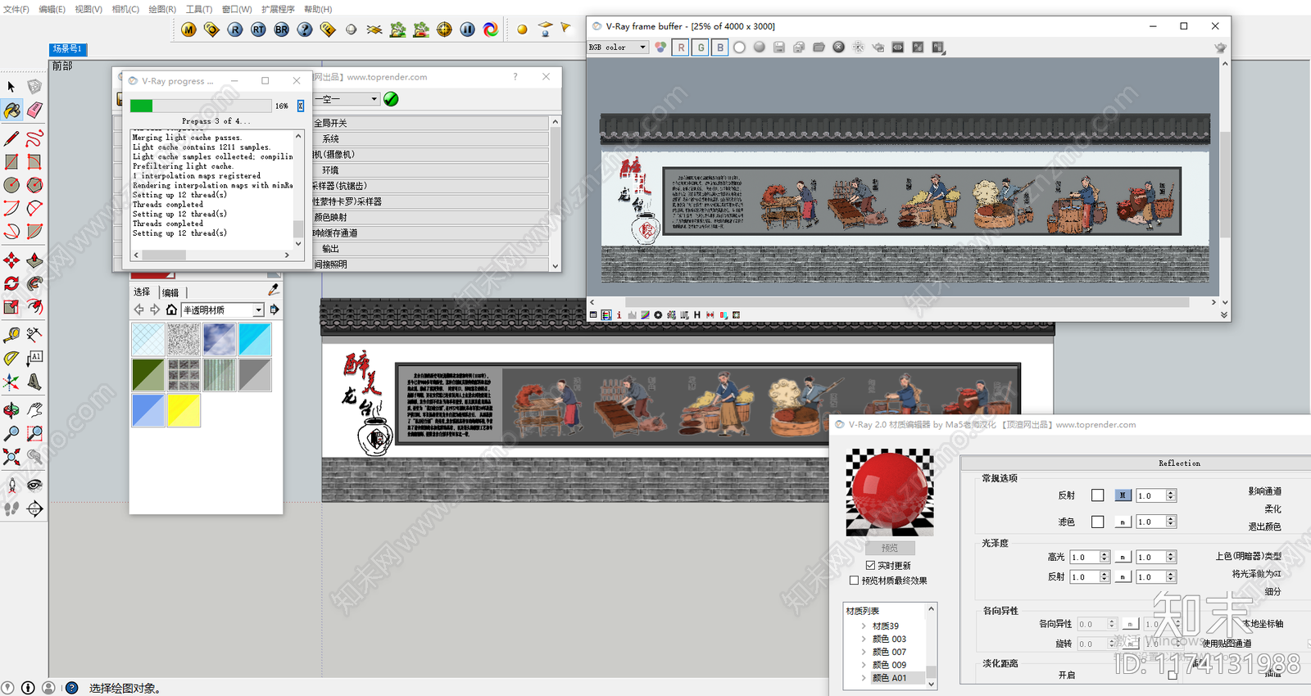Open the RGB color channel dropdown

click(x=618, y=47)
